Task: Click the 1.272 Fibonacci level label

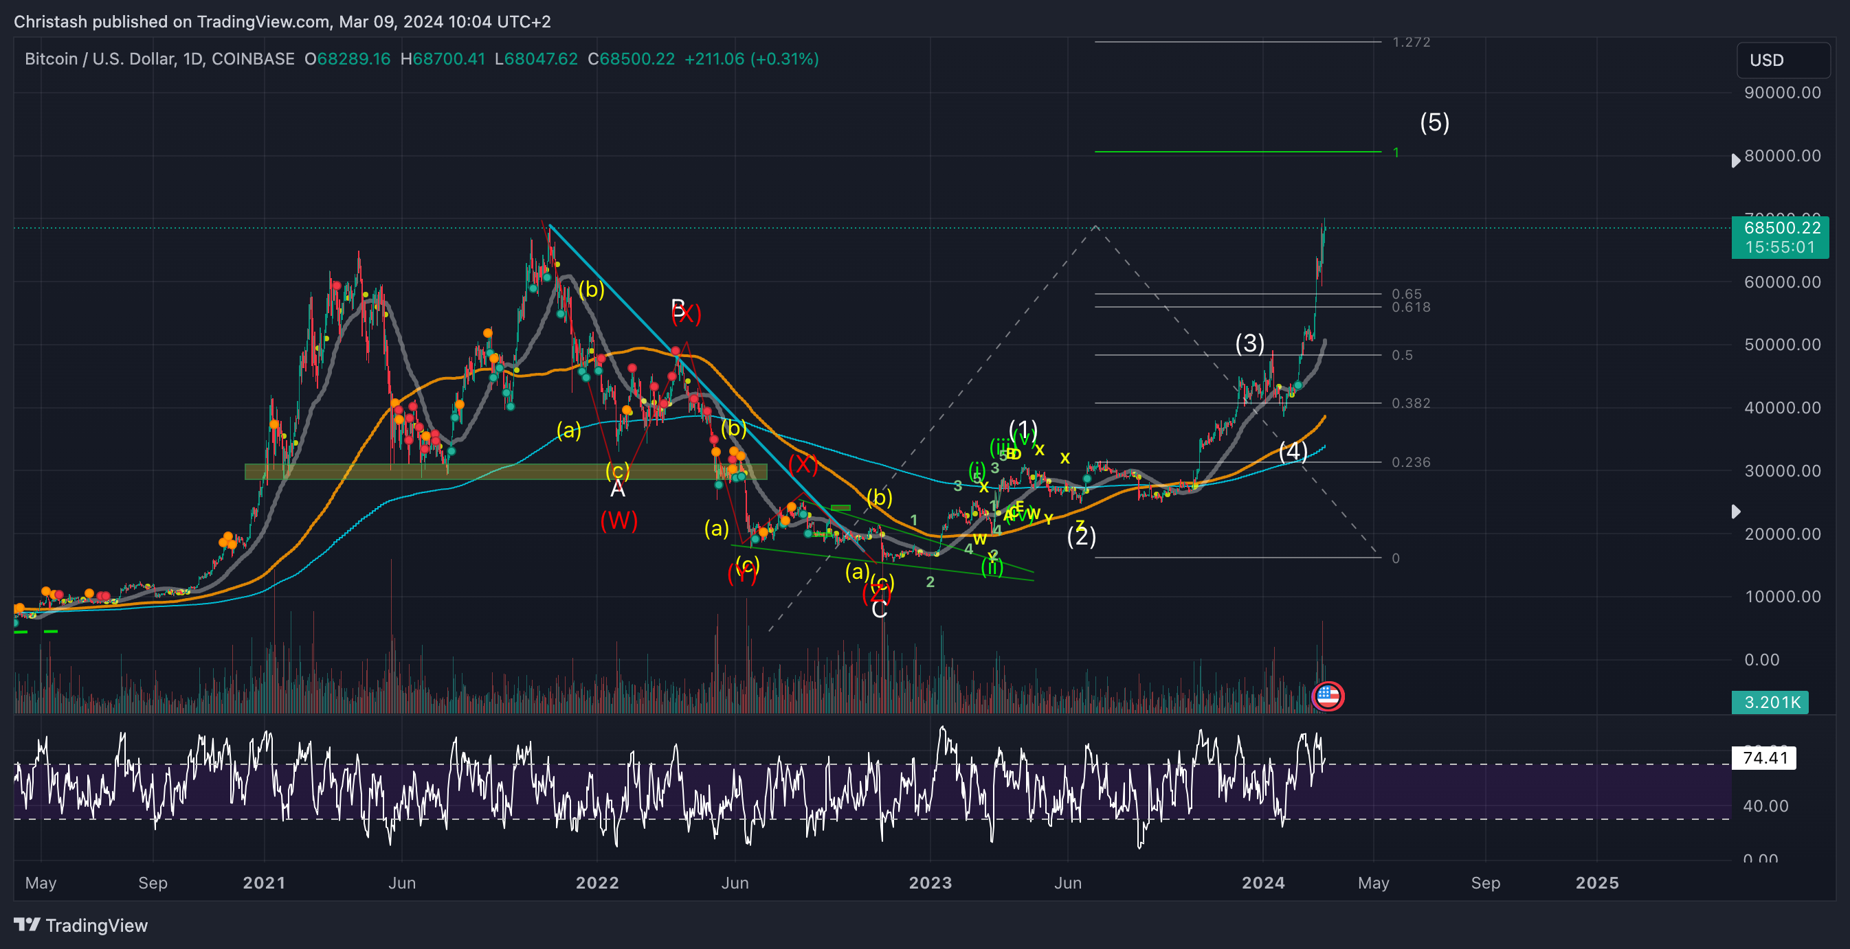Action: tap(1411, 43)
